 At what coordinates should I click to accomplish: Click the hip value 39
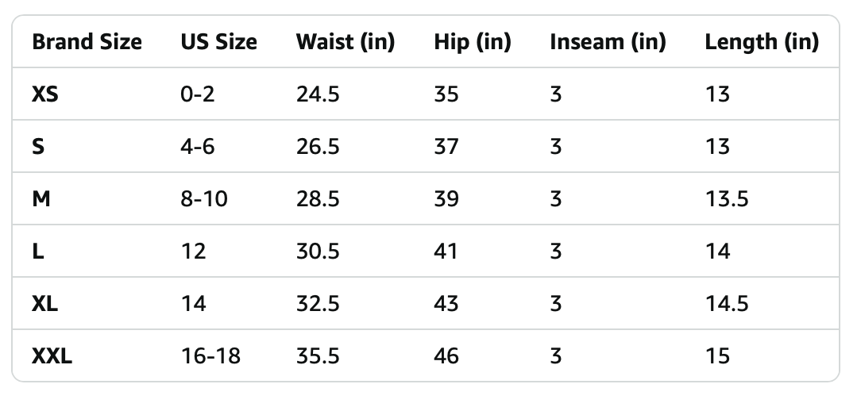[446, 199]
